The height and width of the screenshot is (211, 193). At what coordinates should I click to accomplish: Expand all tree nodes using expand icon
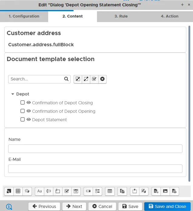pyautogui.click(x=86, y=79)
